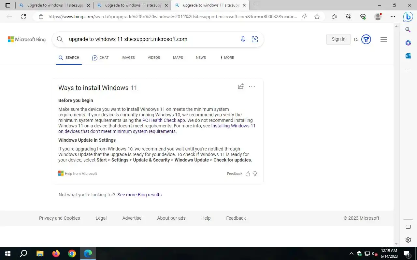Select the CHAT tab
417x260 pixels.
100,58
